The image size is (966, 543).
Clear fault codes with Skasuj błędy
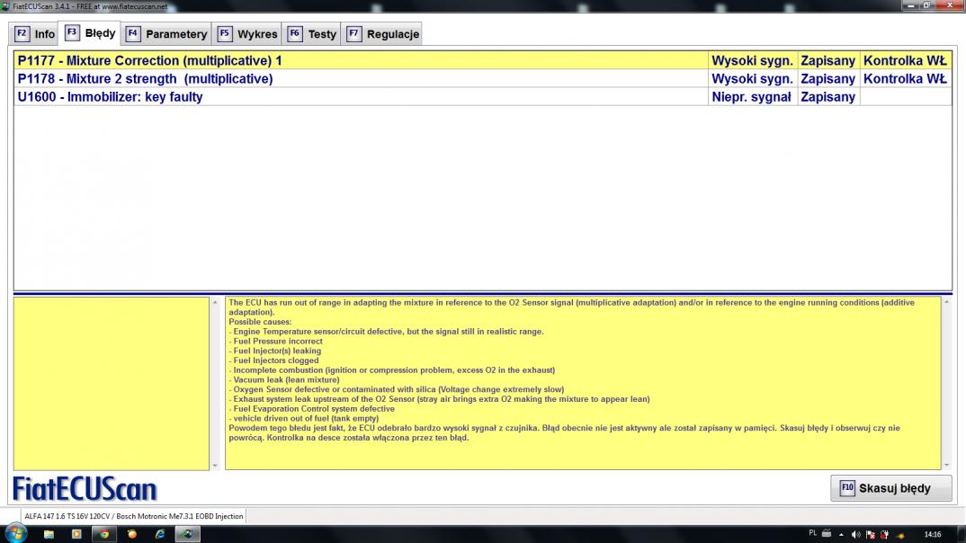(890, 488)
